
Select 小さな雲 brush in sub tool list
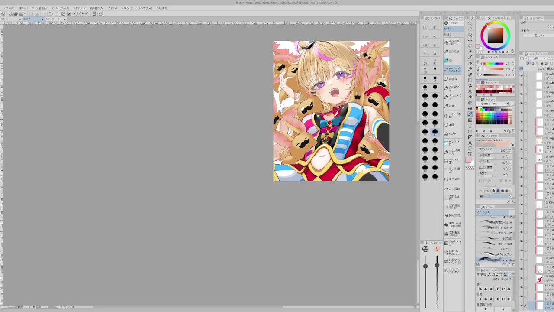pyautogui.click(x=495, y=238)
